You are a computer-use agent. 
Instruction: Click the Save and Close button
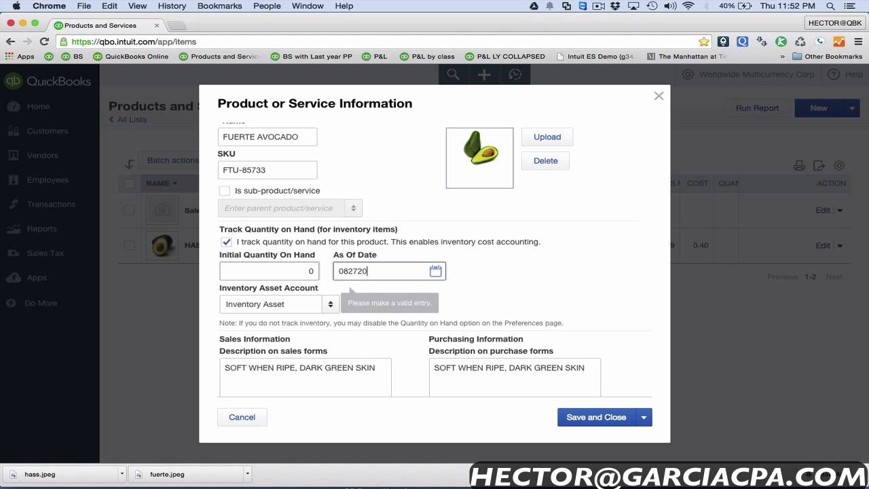coord(596,417)
